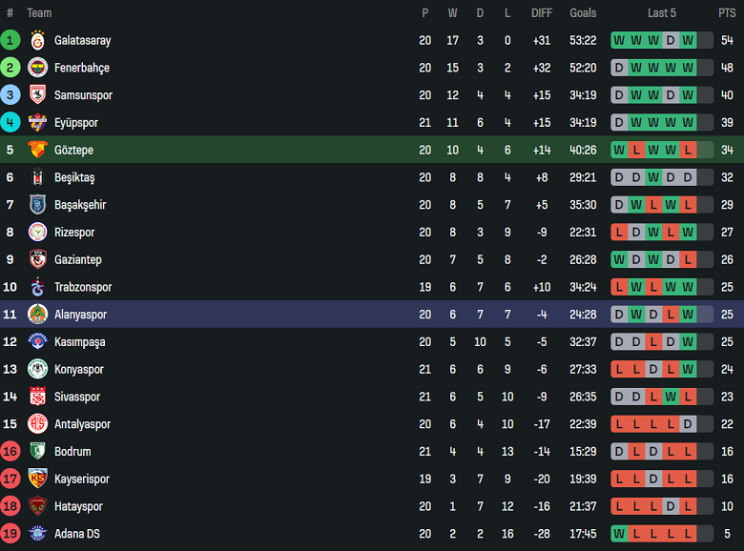Select the Samsunspor crest icon
744x551 pixels.
coord(37,94)
